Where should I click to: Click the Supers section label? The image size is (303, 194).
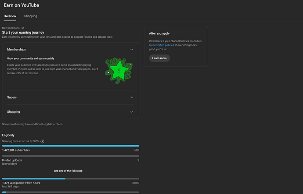pos(12,97)
